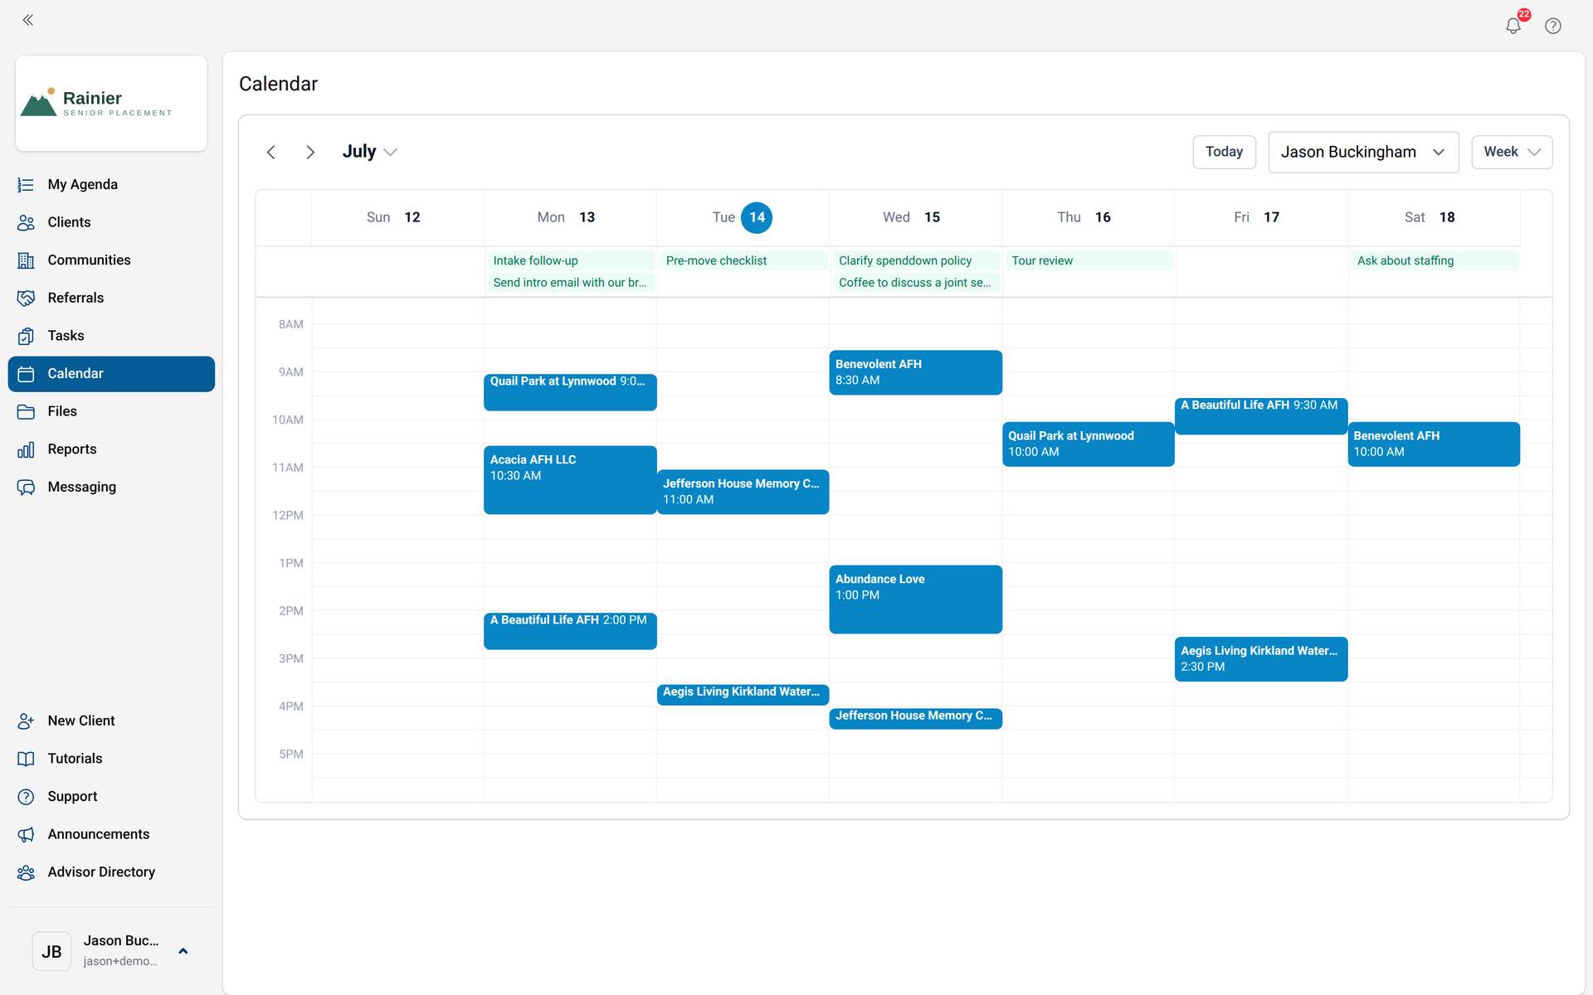
Task: Open the Jason Buckingham advisor dropdown
Action: [x=1363, y=153]
